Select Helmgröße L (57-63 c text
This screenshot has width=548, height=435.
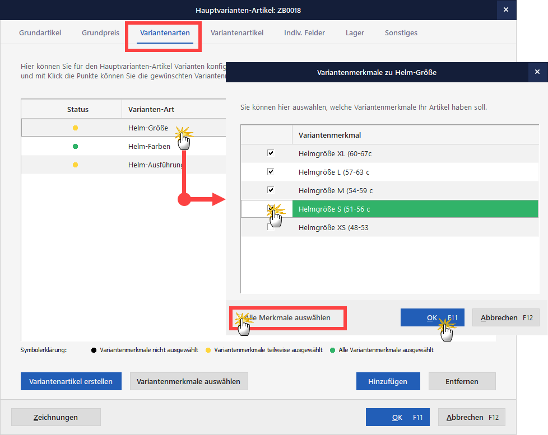(x=334, y=172)
